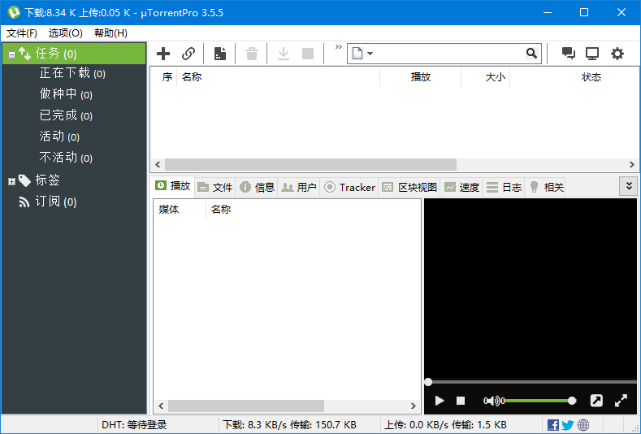The width and height of the screenshot is (641, 434).
Task: Play media with the player play button
Action: coord(440,401)
